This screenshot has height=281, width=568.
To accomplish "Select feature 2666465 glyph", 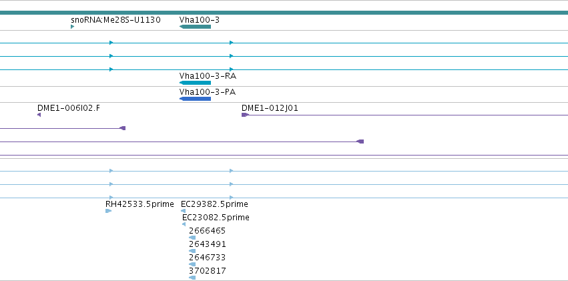I will [192, 238].
